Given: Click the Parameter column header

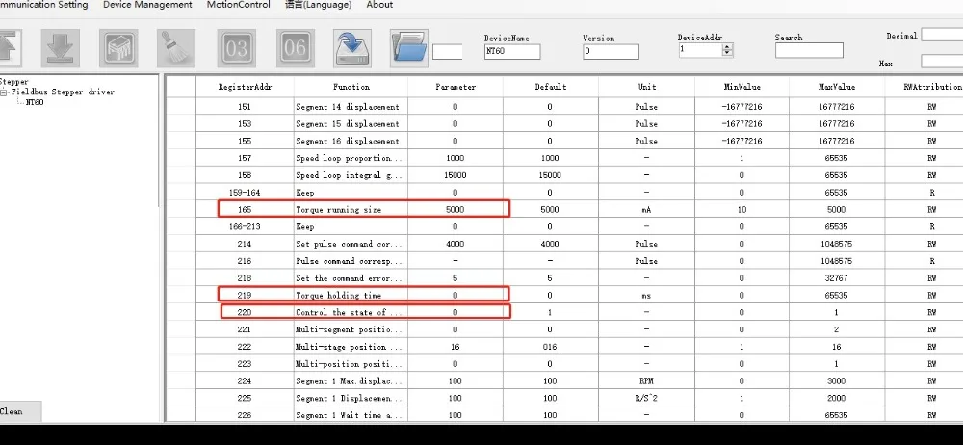Looking at the screenshot, I should 455,87.
